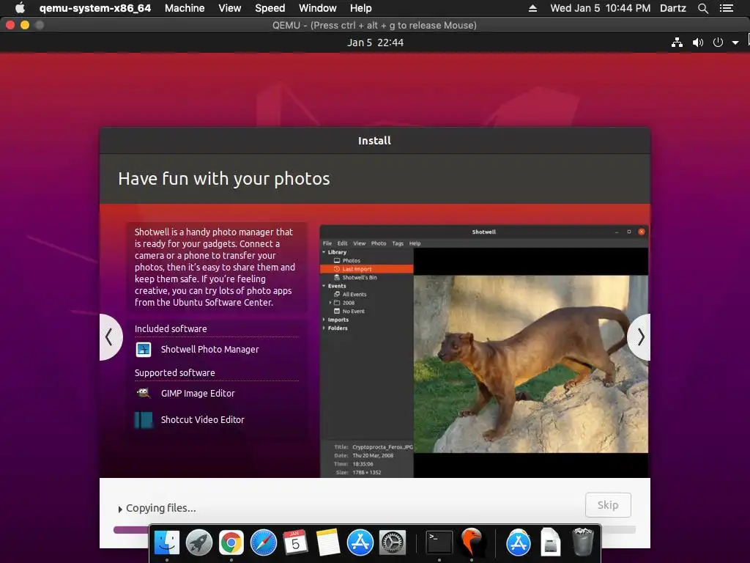750x563 pixels.
Task: Click the Have fun with your photos heading
Action: (x=224, y=179)
